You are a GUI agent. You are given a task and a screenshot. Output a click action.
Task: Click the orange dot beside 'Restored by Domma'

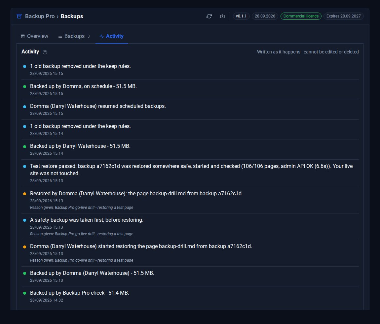click(24, 194)
